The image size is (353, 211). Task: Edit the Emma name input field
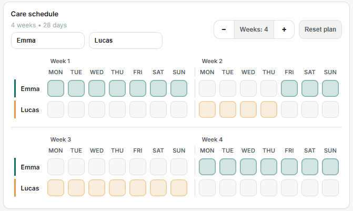(x=48, y=41)
